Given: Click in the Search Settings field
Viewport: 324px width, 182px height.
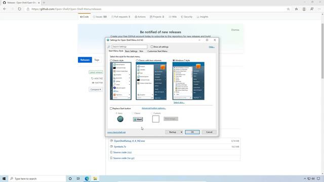Looking at the screenshot, I should point(130,47).
